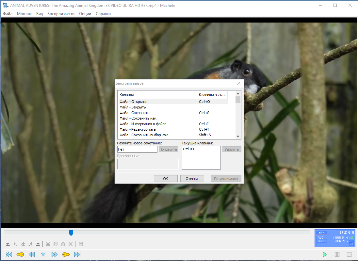Start playback with the green play button
The width and height of the screenshot is (358, 261).
click(x=325, y=254)
